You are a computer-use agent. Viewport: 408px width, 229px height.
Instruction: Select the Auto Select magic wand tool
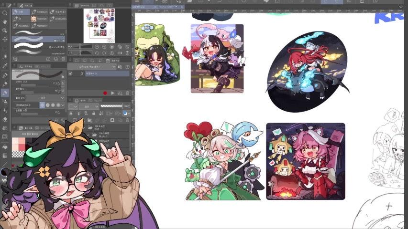coord(5,57)
